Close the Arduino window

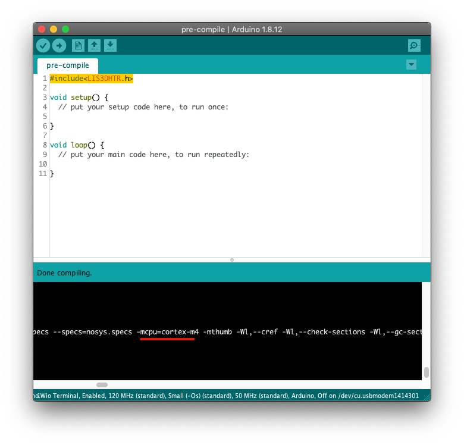[x=42, y=29]
